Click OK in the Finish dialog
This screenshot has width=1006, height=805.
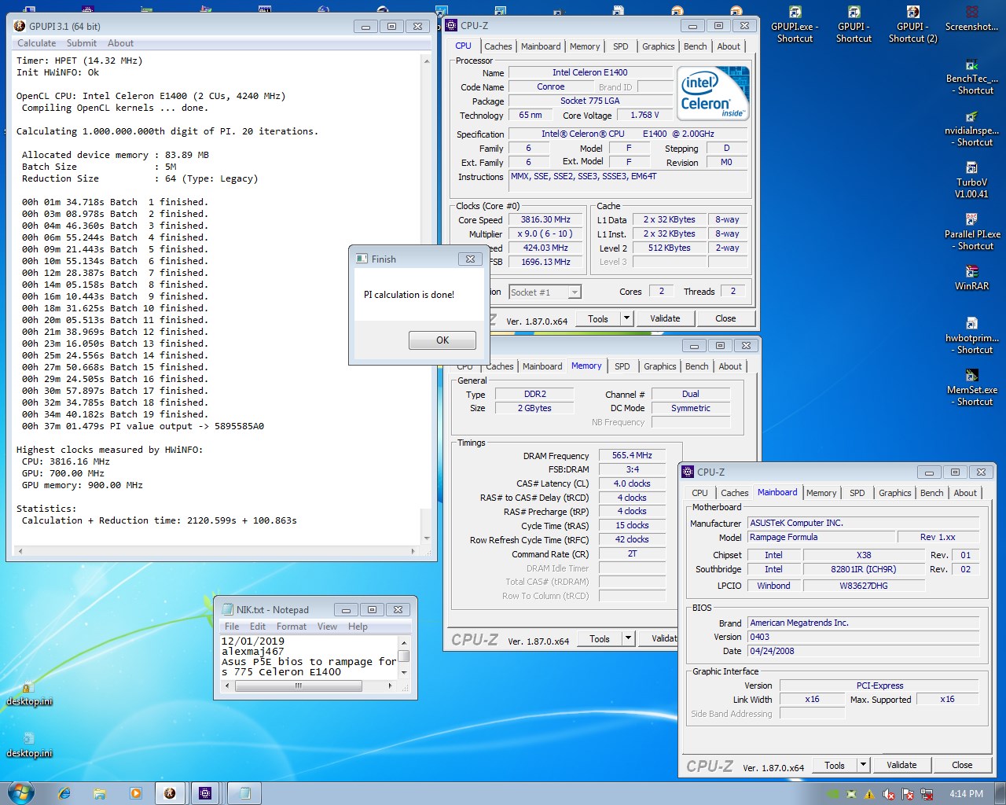coord(442,340)
